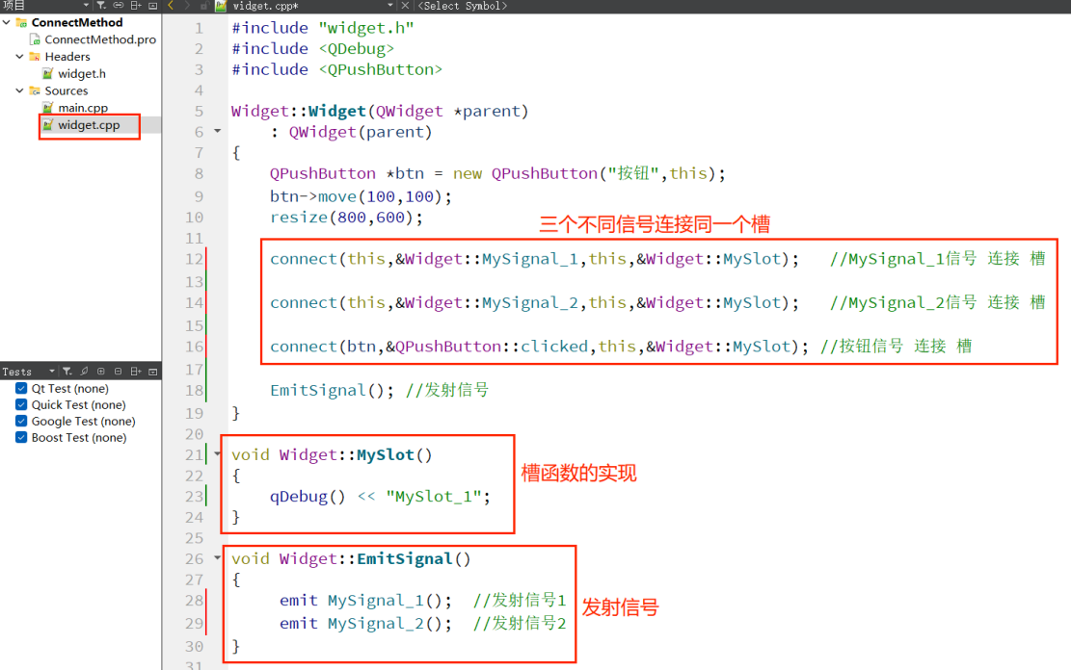
Task: Fold the EmitSignal function at line 26
Action: click(x=217, y=557)
